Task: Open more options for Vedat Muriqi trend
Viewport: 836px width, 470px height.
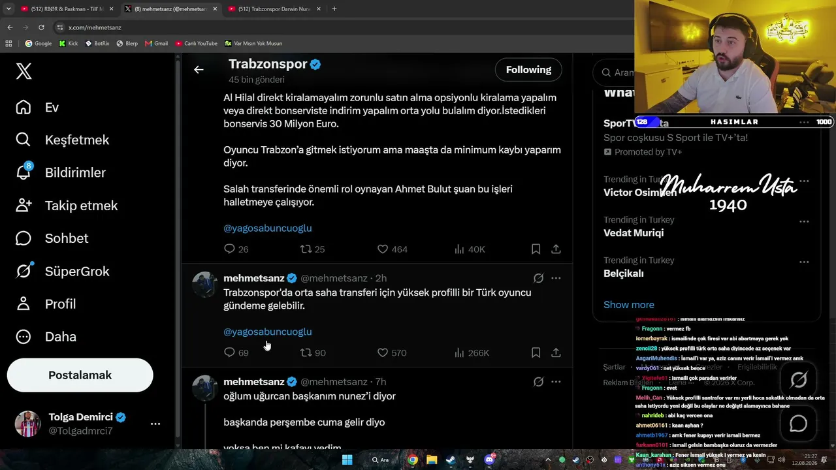Action: (804, 221)
